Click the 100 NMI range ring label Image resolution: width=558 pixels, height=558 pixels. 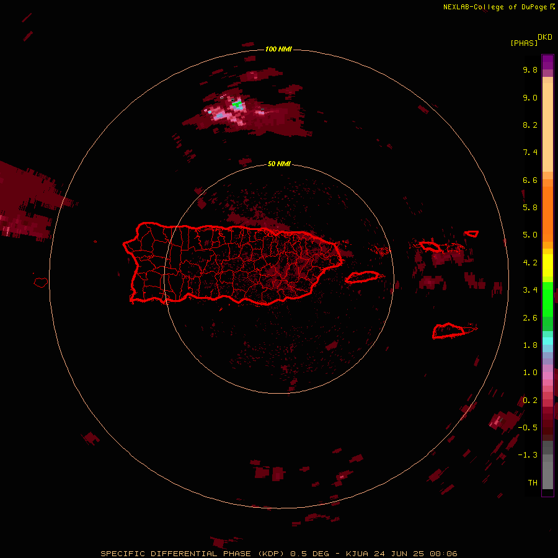tap(278, 49)
